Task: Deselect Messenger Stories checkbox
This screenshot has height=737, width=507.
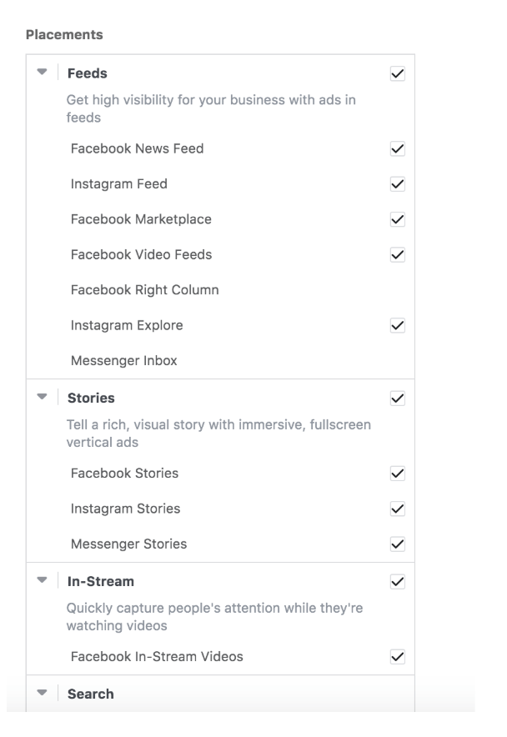Action: click(397, 544)
